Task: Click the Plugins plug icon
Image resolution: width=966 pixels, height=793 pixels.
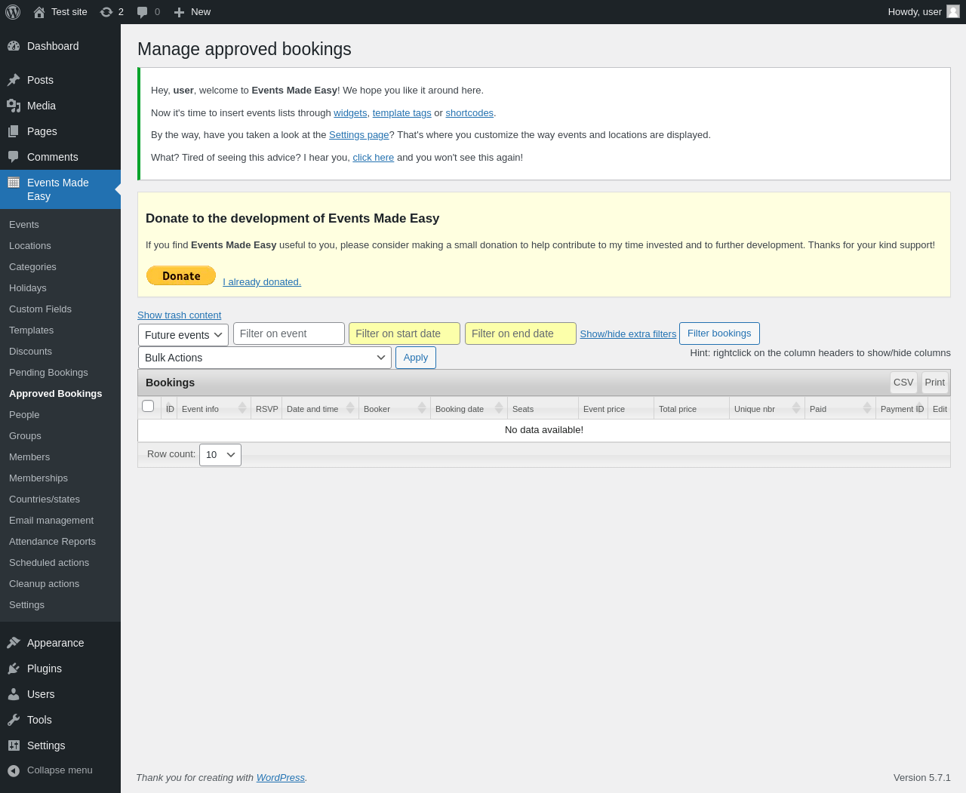Action: pyautogui.click(x=14, y=669)
